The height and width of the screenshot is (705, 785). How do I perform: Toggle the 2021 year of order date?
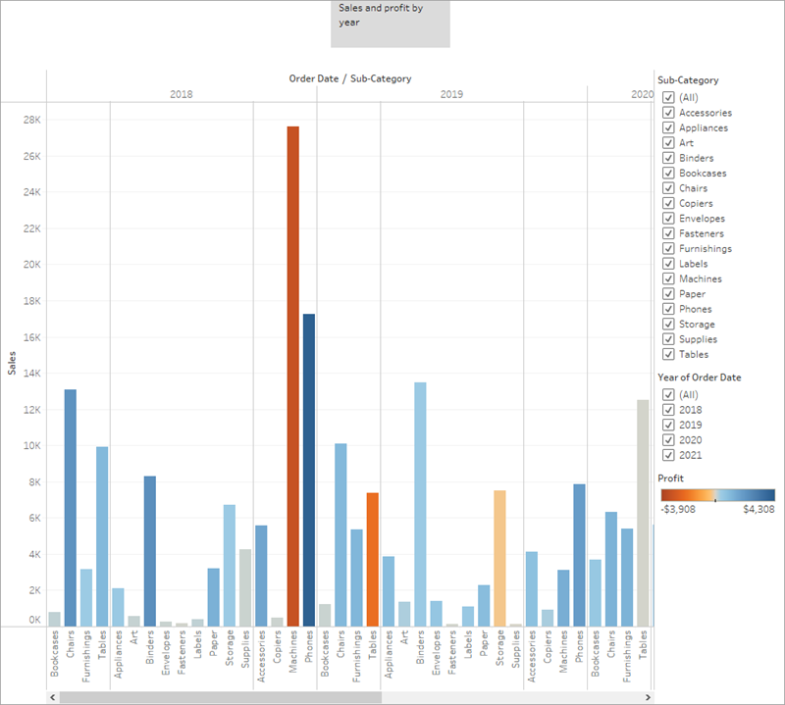668,455
